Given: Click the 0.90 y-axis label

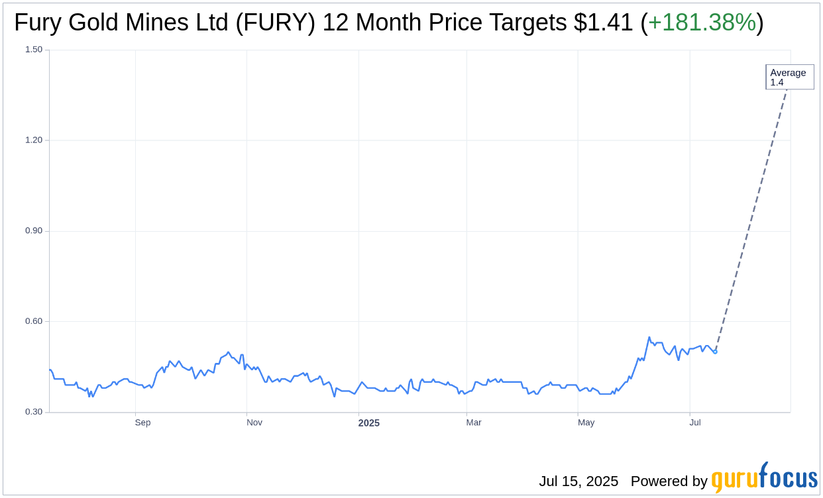Looking at the screenshot, I should pyautogui.click(x=34, y=231).
